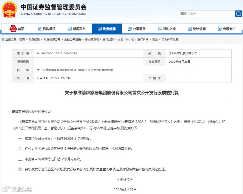Click the 发文日期 label cell
This screenshot has height=194, width=243.
click(x=155, y=62)
